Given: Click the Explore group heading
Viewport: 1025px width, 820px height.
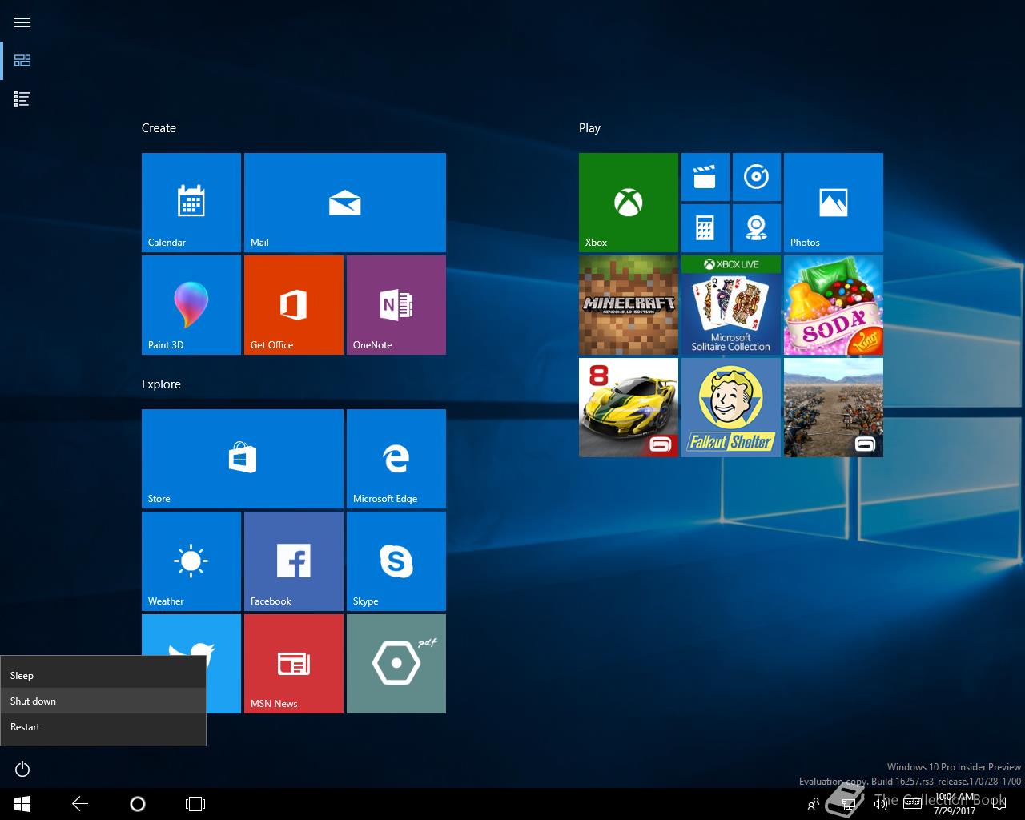Looking at the screenshot, I should pos(161,384).
